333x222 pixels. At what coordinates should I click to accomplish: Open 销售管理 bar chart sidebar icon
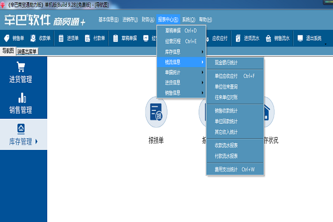click(x=22, y=98)
